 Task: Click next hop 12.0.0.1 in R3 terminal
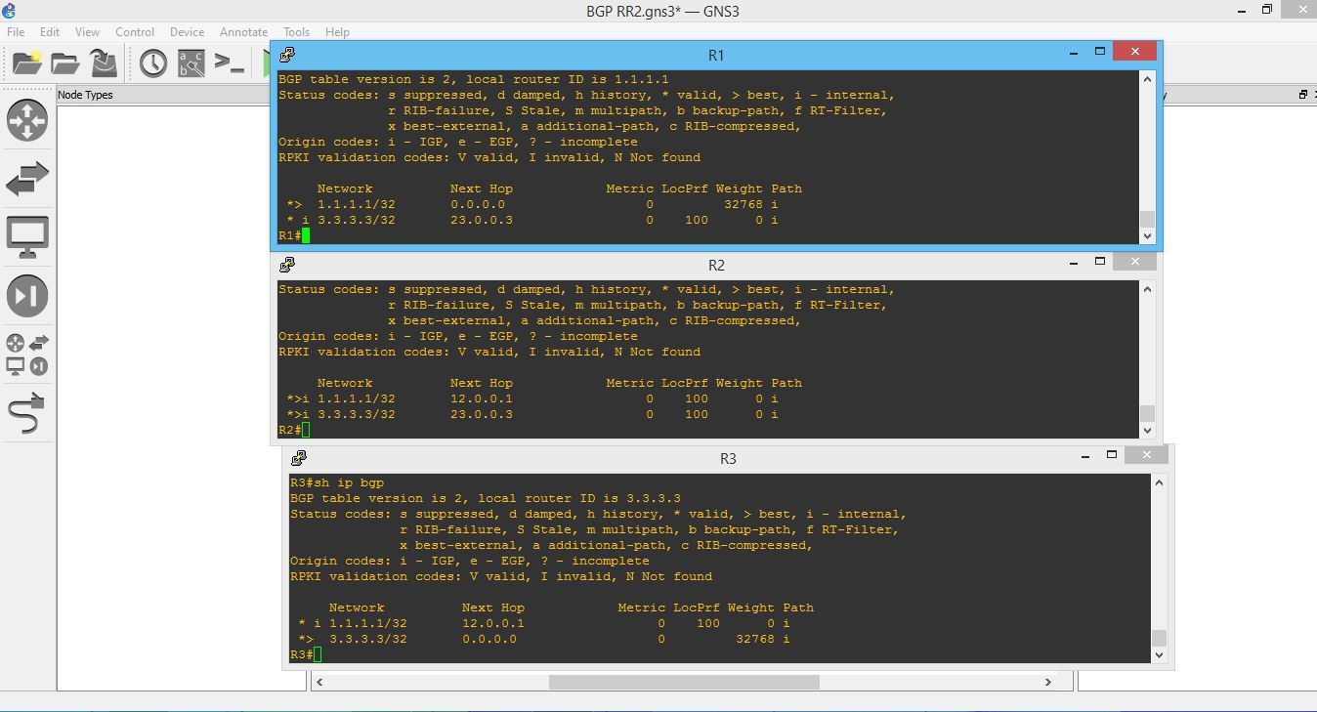pyautogui.click(x=493, y=623)
